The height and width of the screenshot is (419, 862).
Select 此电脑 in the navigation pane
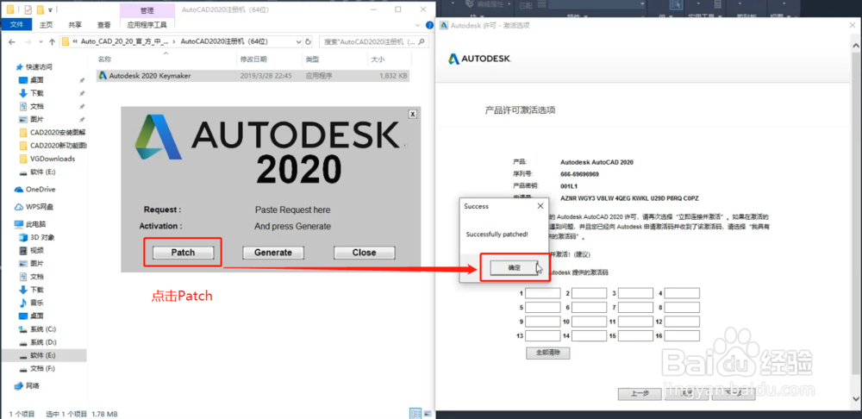pyautogui.click(x=35, y=224)
